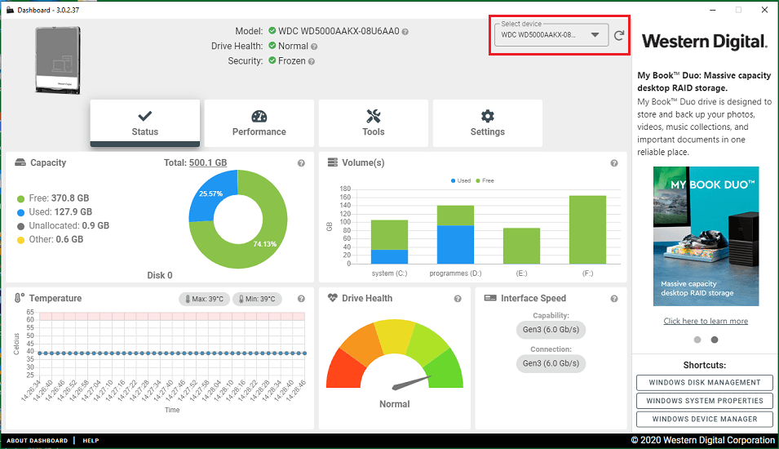The height and width of the screenshot is (449, 779).
Task: Open About Dashboard
Action: click(37, 441)
